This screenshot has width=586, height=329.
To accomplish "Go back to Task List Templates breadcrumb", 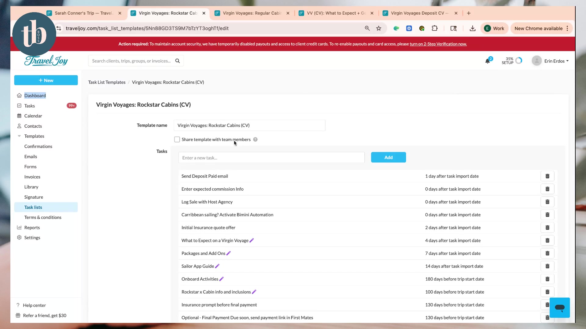I will click(x=107, y=82).
